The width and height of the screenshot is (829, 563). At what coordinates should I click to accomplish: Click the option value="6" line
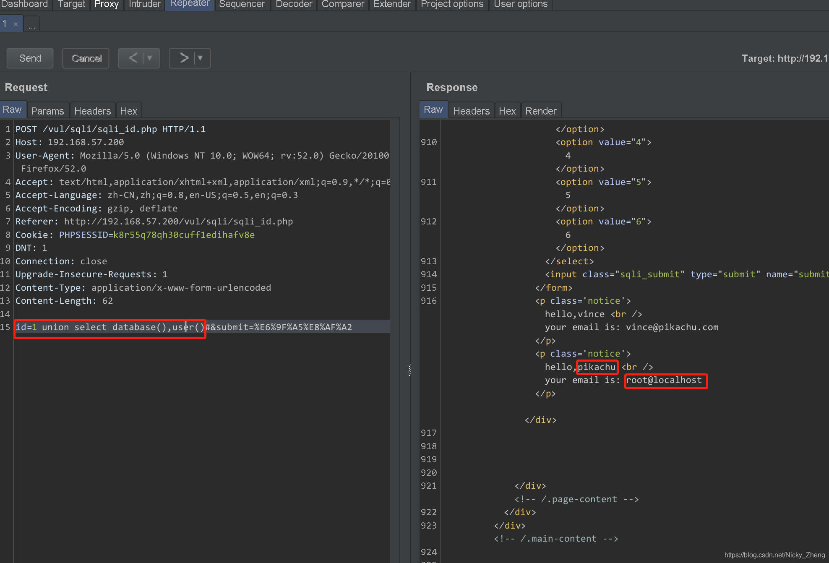[603, 222]
